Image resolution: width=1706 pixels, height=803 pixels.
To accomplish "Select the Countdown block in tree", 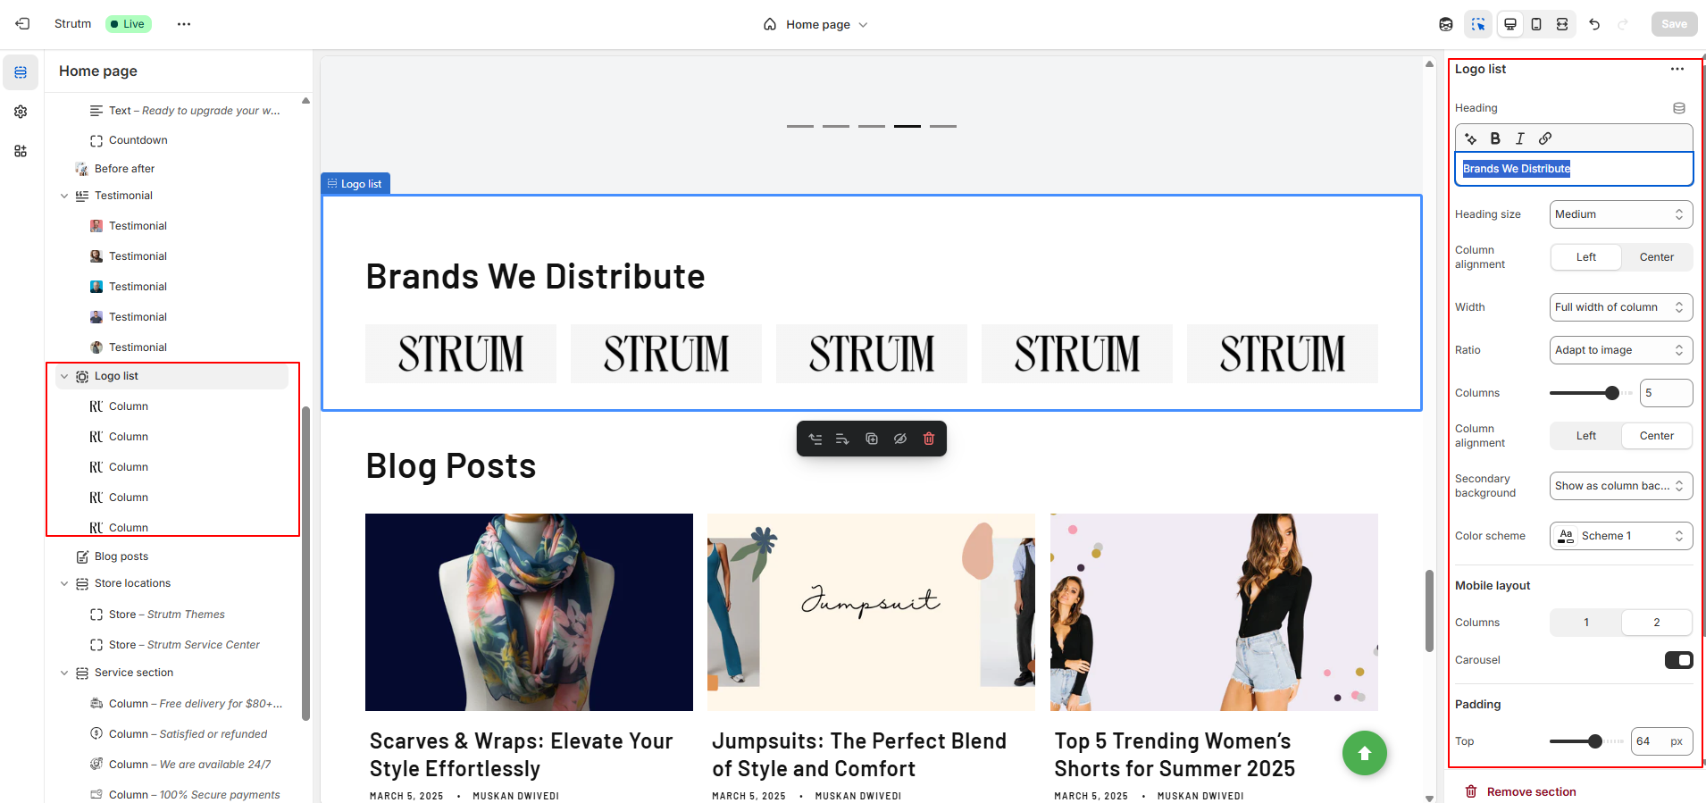I will (138, 140).
